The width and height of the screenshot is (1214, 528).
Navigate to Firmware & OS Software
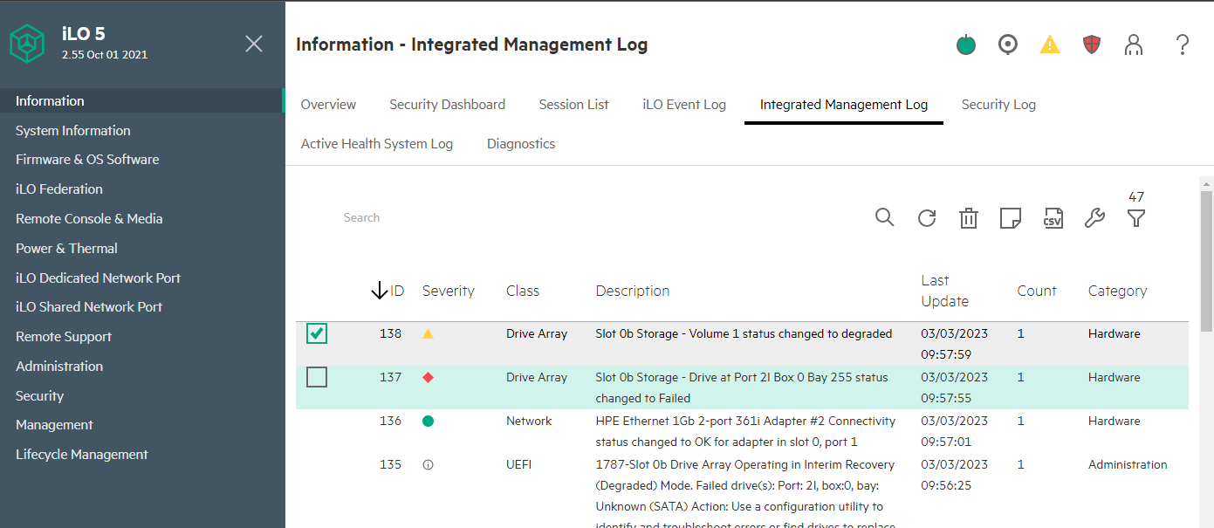click(87, 159)
